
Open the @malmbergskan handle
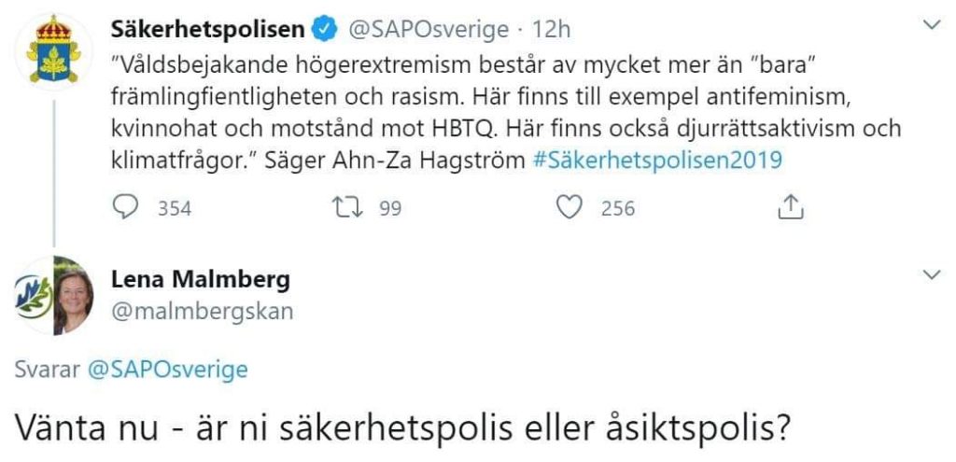tap(202, 312)
